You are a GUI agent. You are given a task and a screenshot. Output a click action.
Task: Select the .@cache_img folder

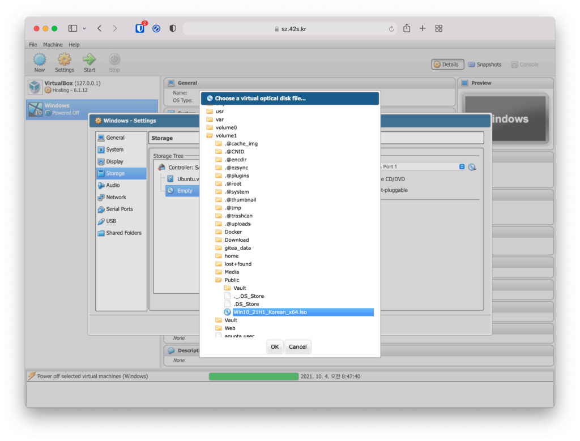(x=241, y=143)
